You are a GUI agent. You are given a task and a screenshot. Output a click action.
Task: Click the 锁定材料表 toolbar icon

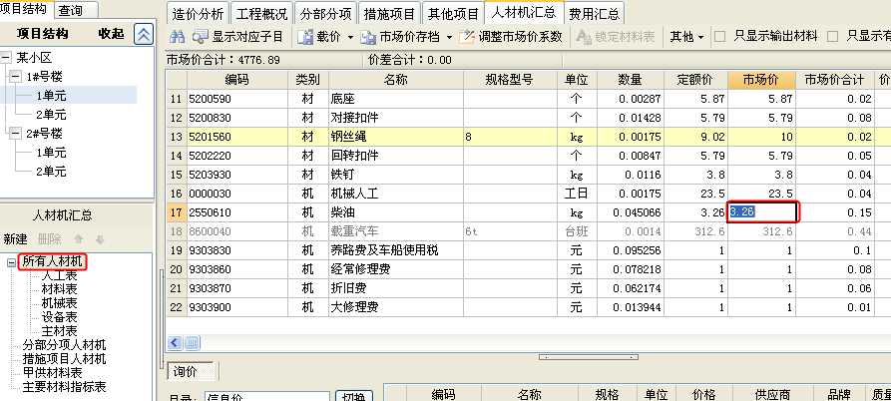point(585,37)
